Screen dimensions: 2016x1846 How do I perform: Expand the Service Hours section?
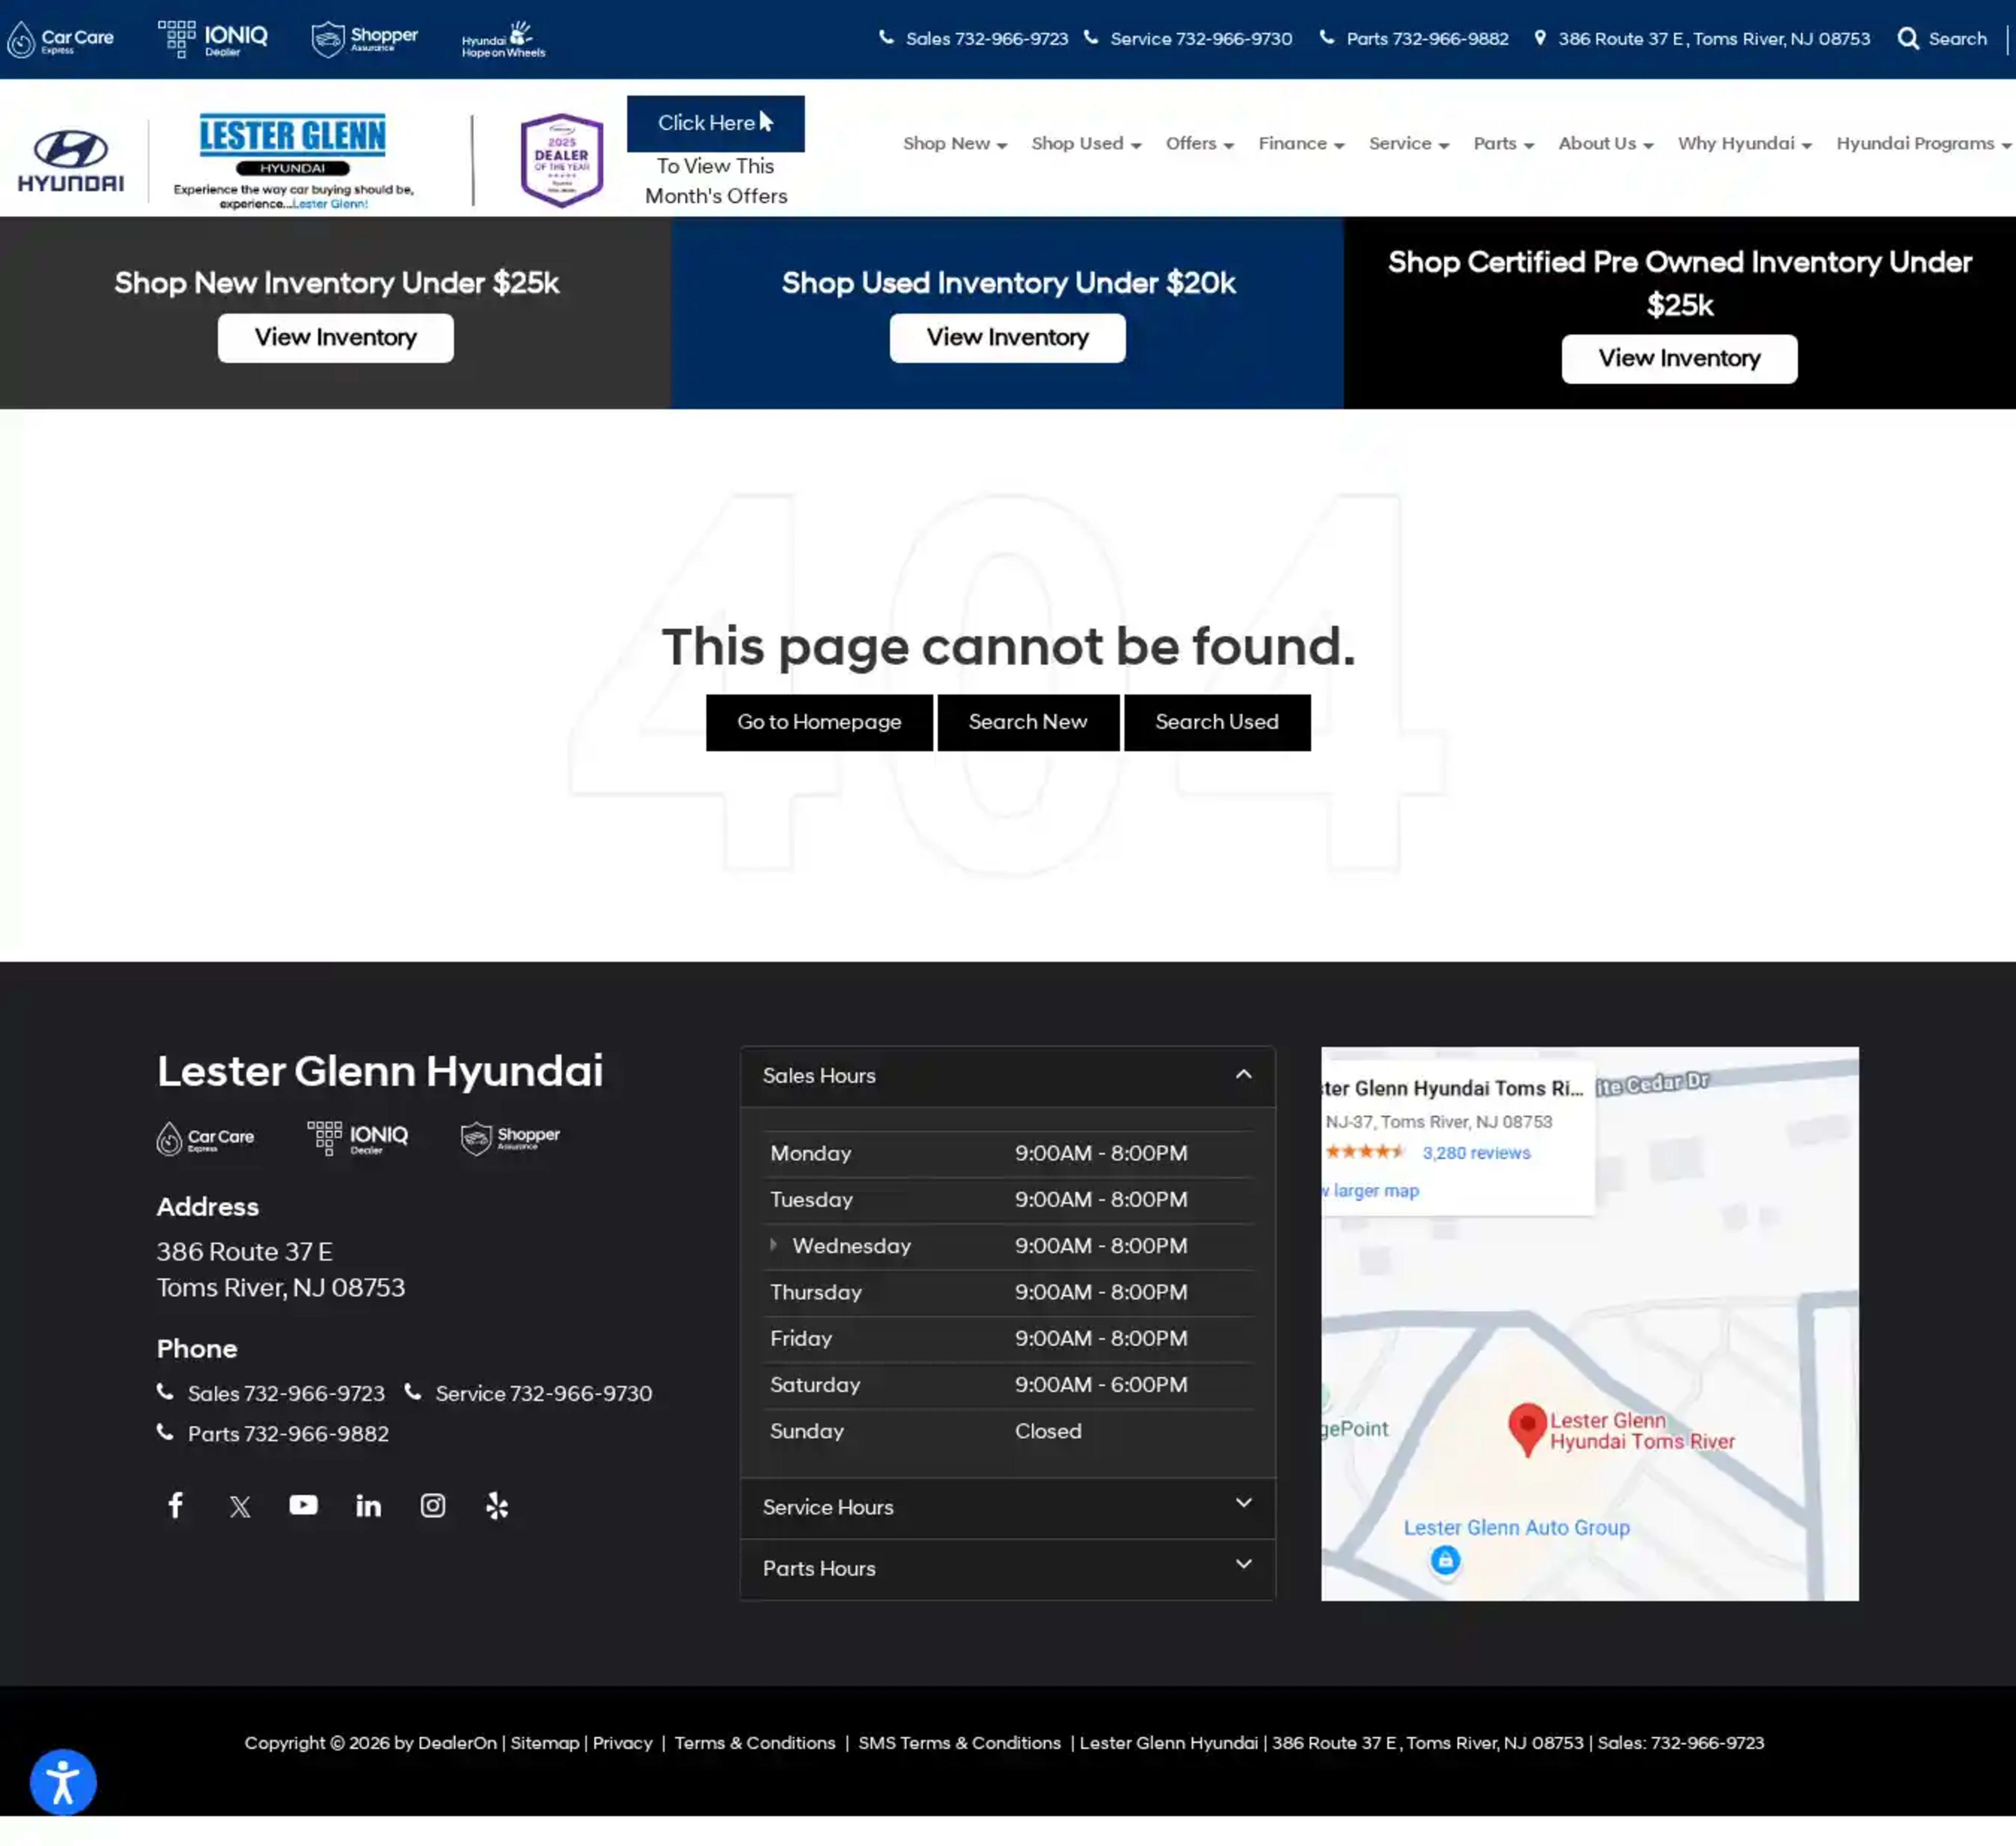click(1007, 1507)
